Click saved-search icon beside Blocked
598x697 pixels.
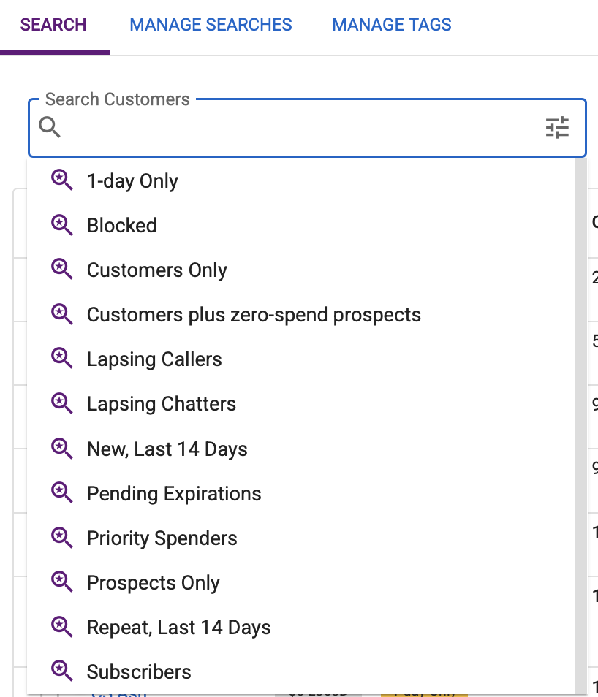[x=61, y=224]
